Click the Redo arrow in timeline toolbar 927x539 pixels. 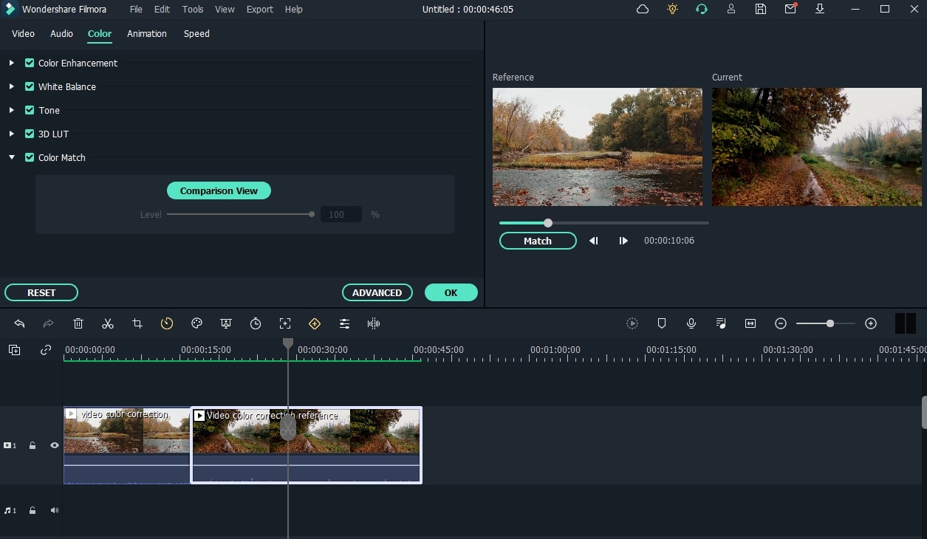[49, 323]
